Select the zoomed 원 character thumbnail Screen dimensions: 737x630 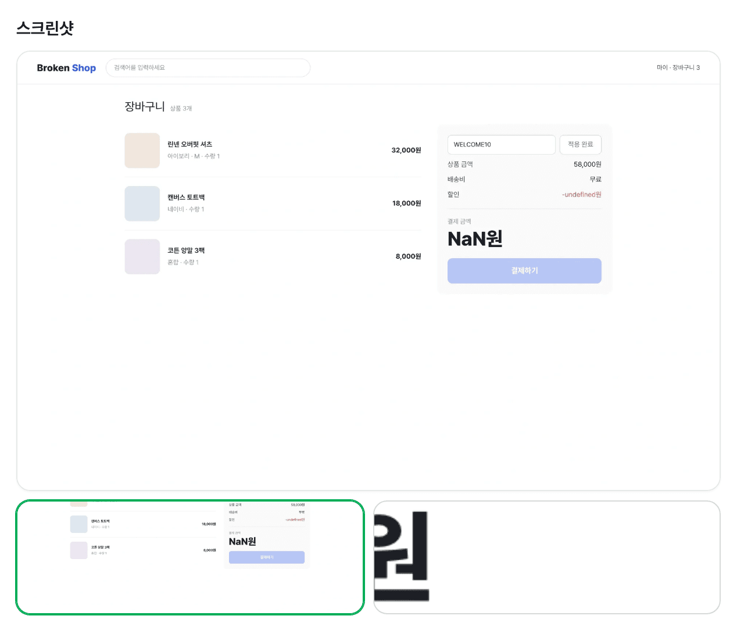(546, 557)
